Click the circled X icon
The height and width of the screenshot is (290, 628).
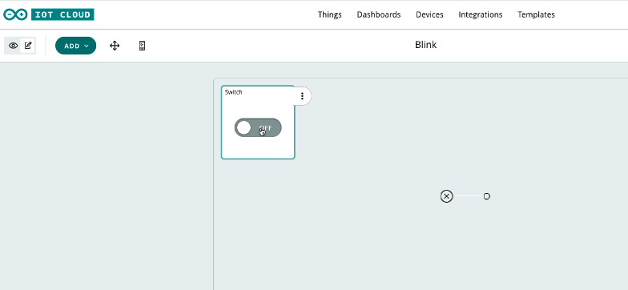tap(447, 196)
